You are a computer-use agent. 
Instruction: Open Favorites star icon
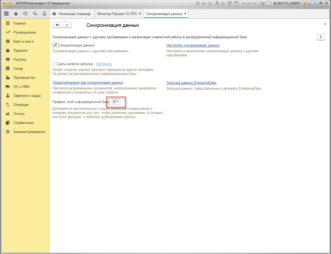pyautogui.click(x=16, y=14)
